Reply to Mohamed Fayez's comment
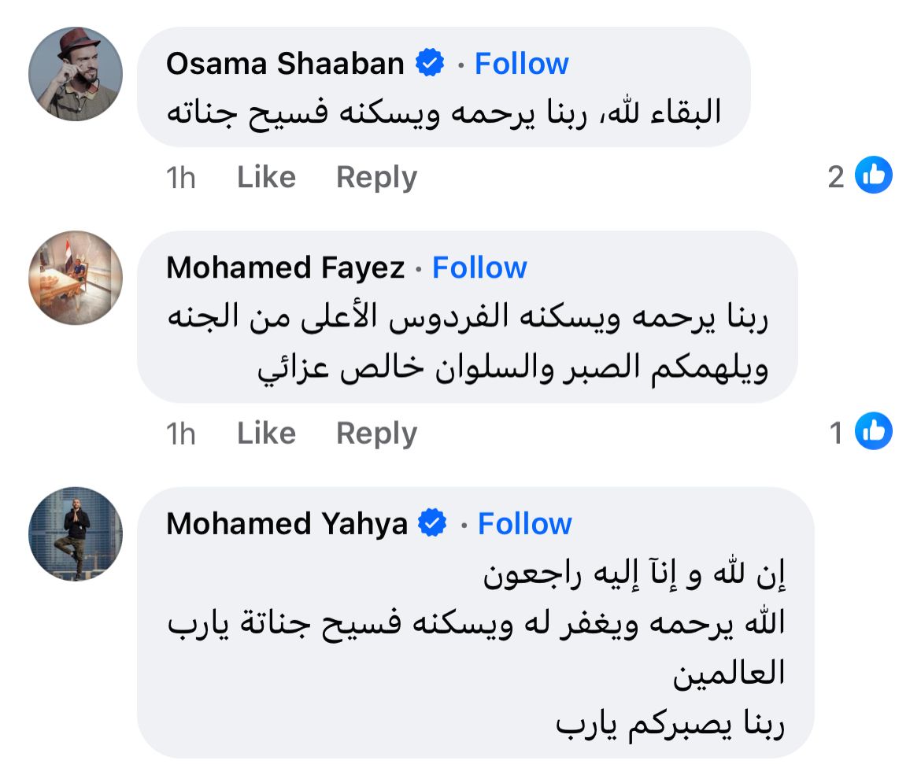This screenshot has width=921, height=764. pos(376,433)
